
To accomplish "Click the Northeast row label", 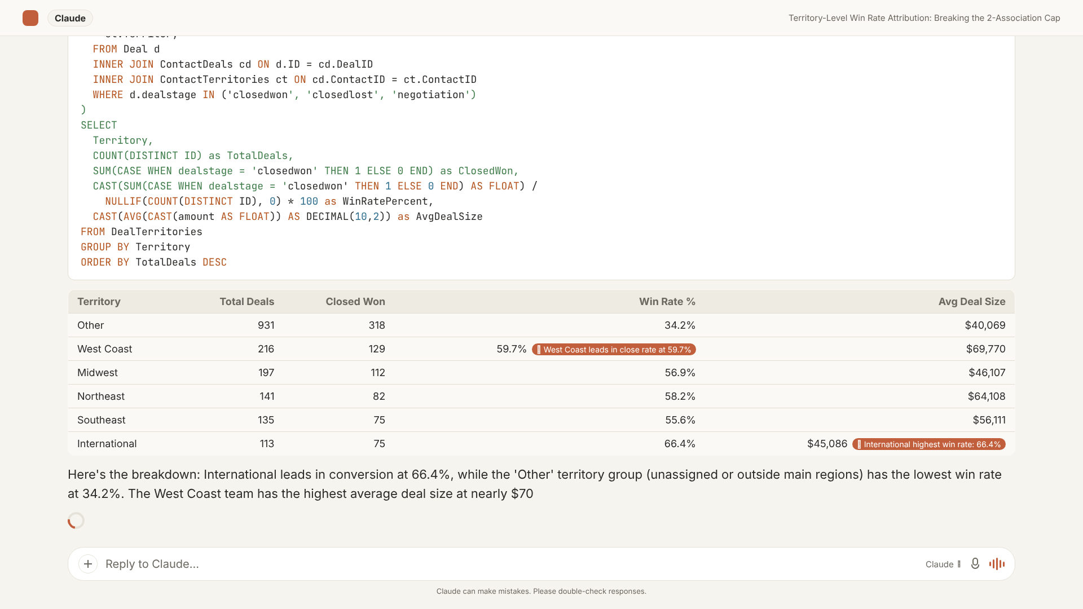I will coord(101,396).
